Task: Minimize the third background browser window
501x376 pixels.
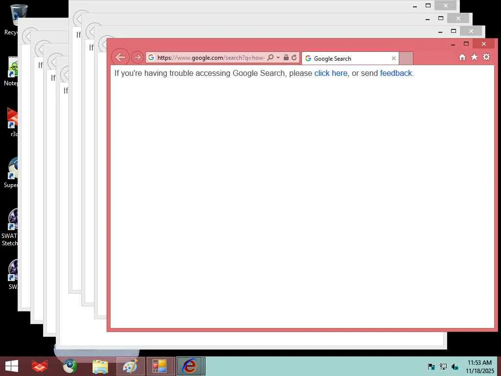Action: tap(440, 31)
